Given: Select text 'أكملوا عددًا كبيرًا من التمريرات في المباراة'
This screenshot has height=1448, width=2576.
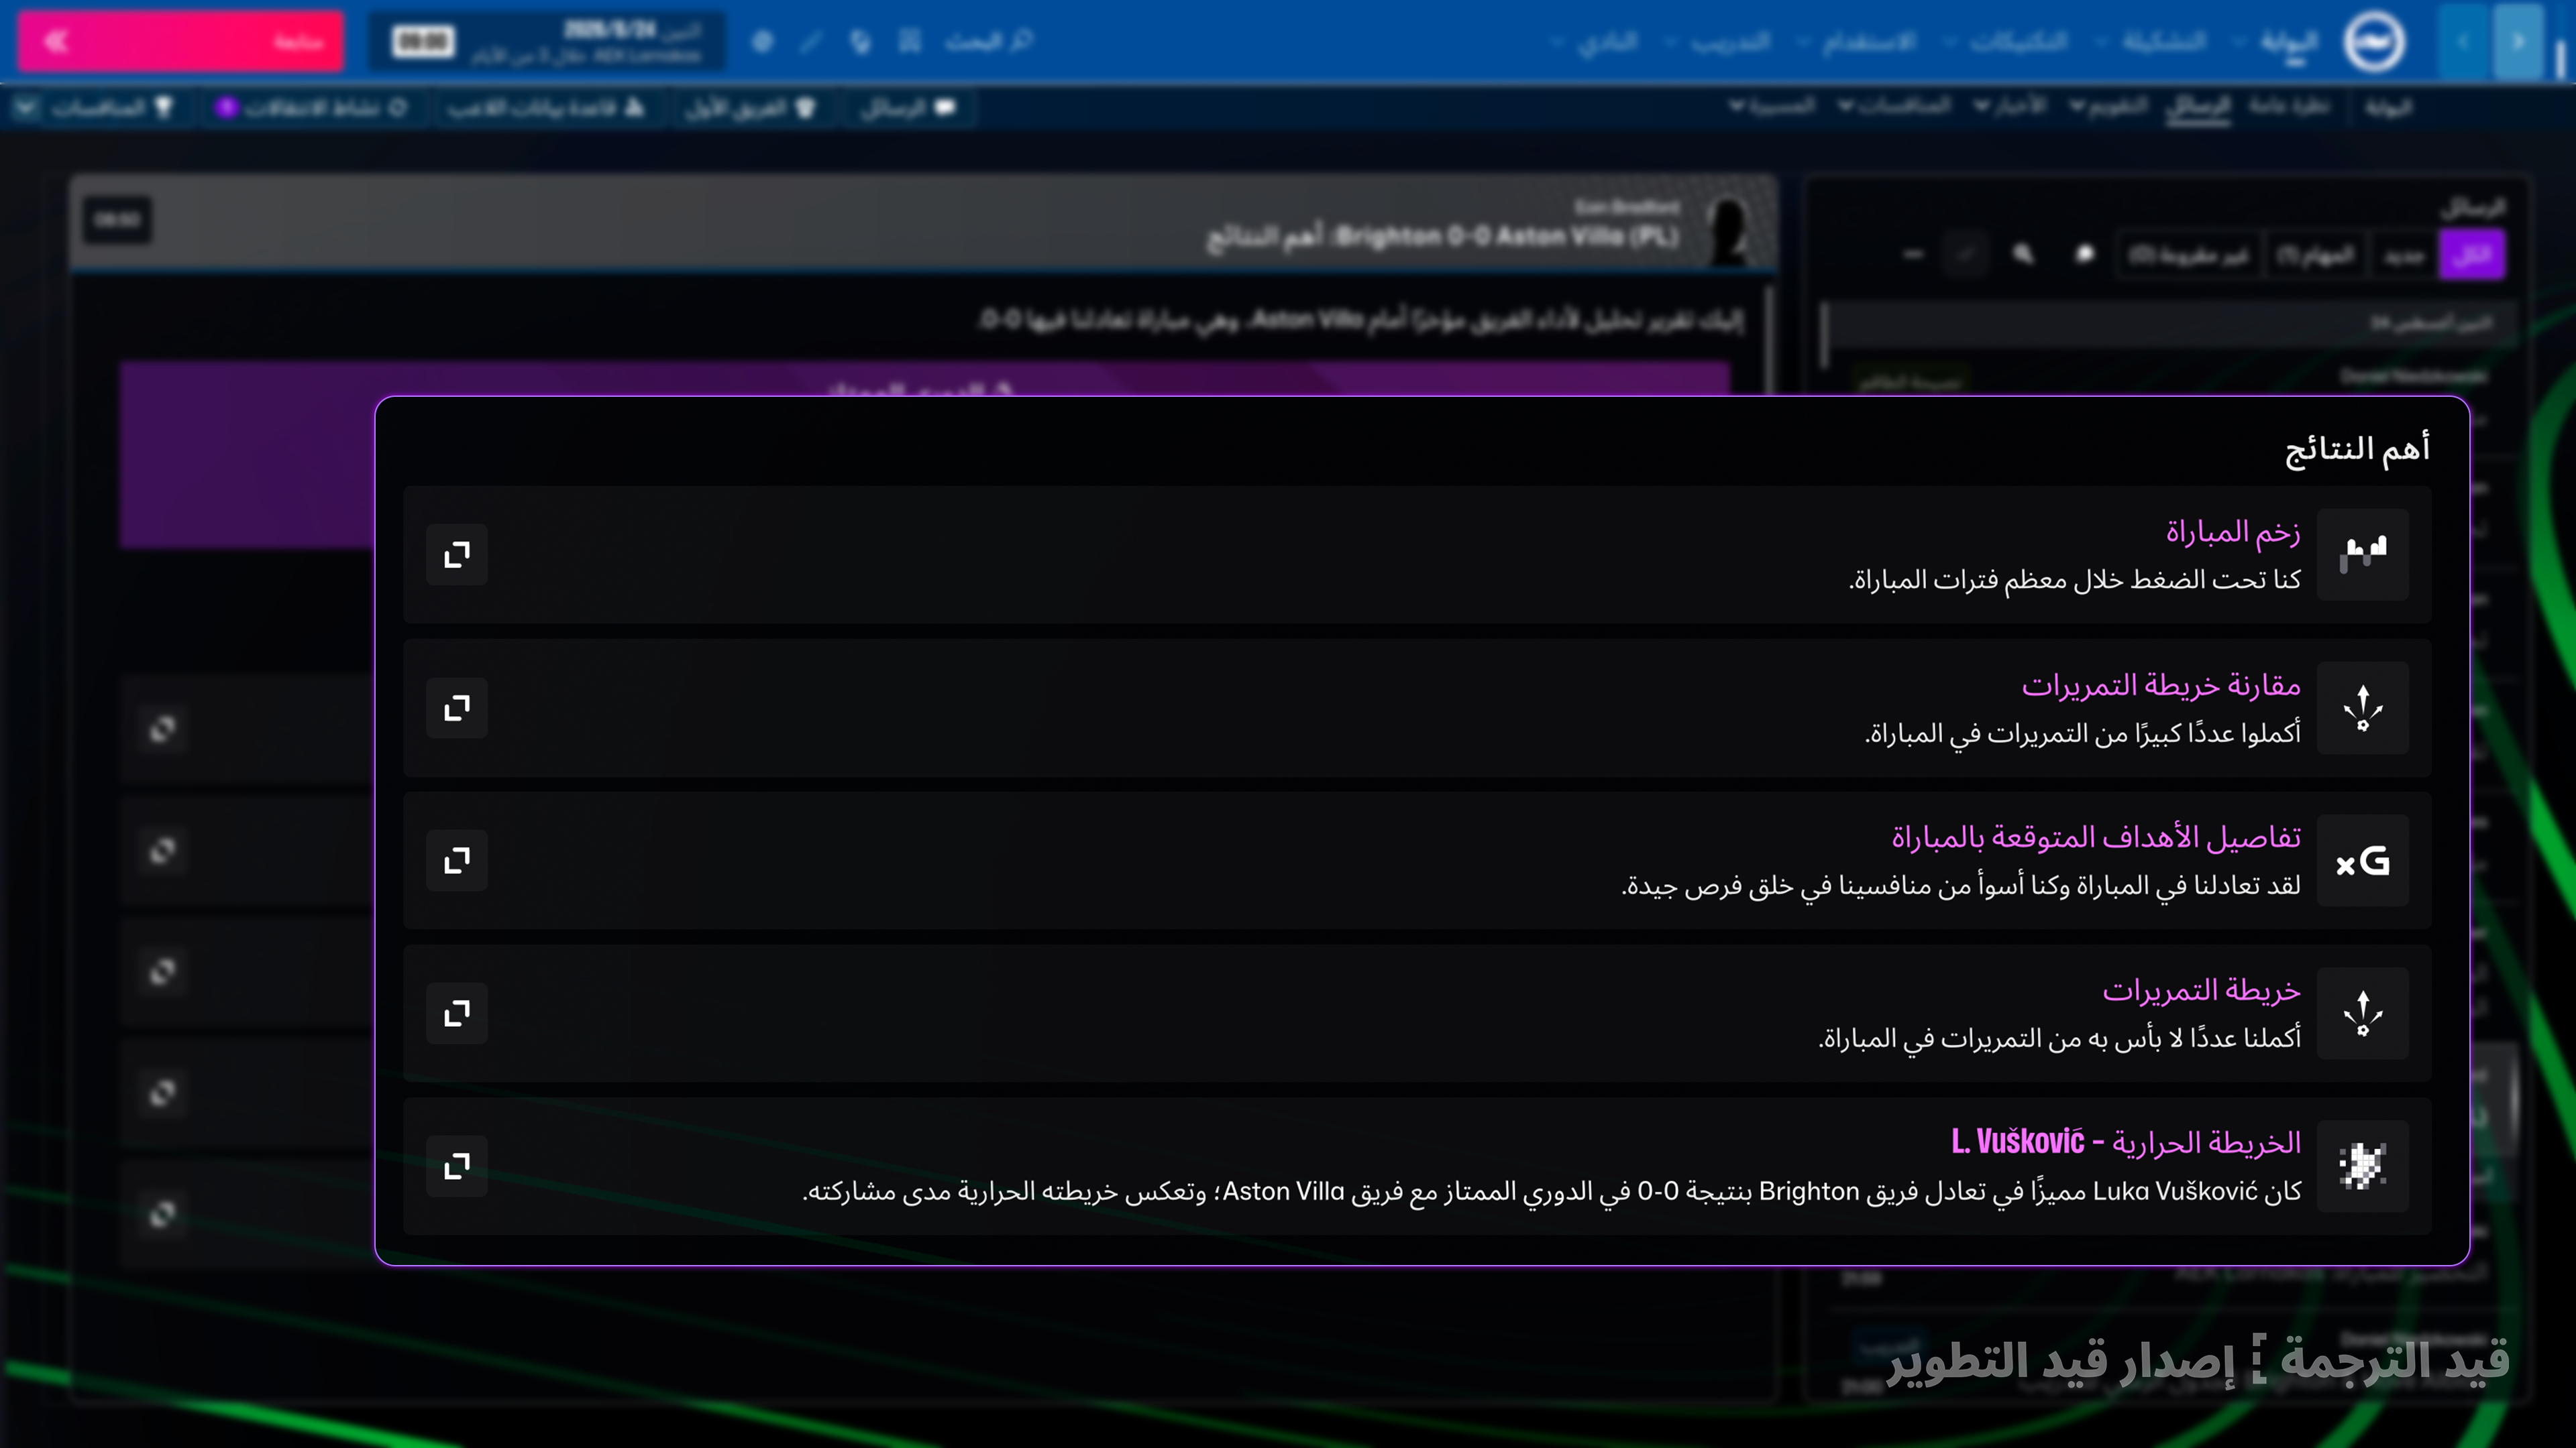Looking at the screenshot, I should click(x=2084, y=733).
